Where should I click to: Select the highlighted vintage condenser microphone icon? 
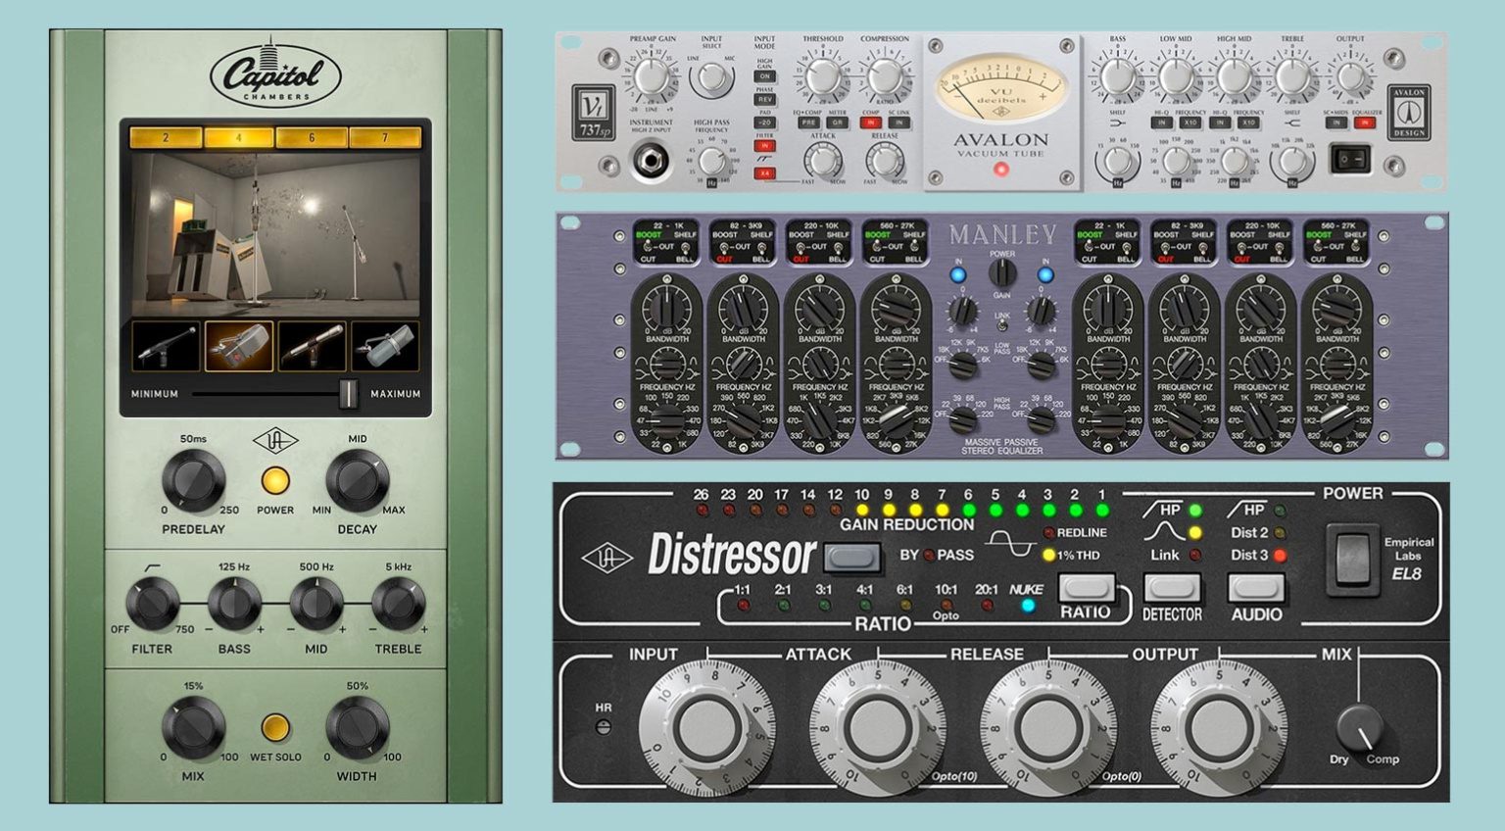pos(240,348)
